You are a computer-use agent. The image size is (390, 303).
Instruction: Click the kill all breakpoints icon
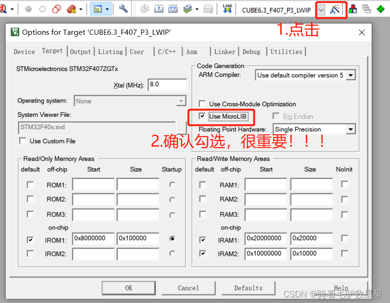coord(72,9)
